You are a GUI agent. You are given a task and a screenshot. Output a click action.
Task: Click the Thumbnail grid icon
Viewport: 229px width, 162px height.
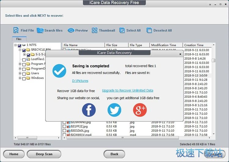[x=94, y=30]
